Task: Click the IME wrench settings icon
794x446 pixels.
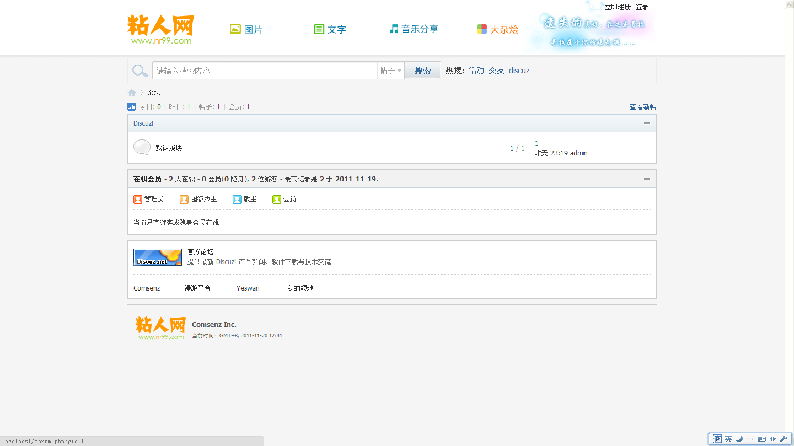Action: click(x=784, y=439)
